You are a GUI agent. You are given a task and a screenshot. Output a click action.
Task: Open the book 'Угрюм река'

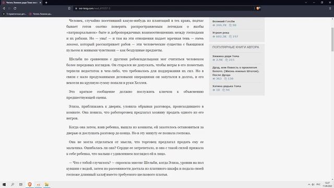(x=221, y=32)
